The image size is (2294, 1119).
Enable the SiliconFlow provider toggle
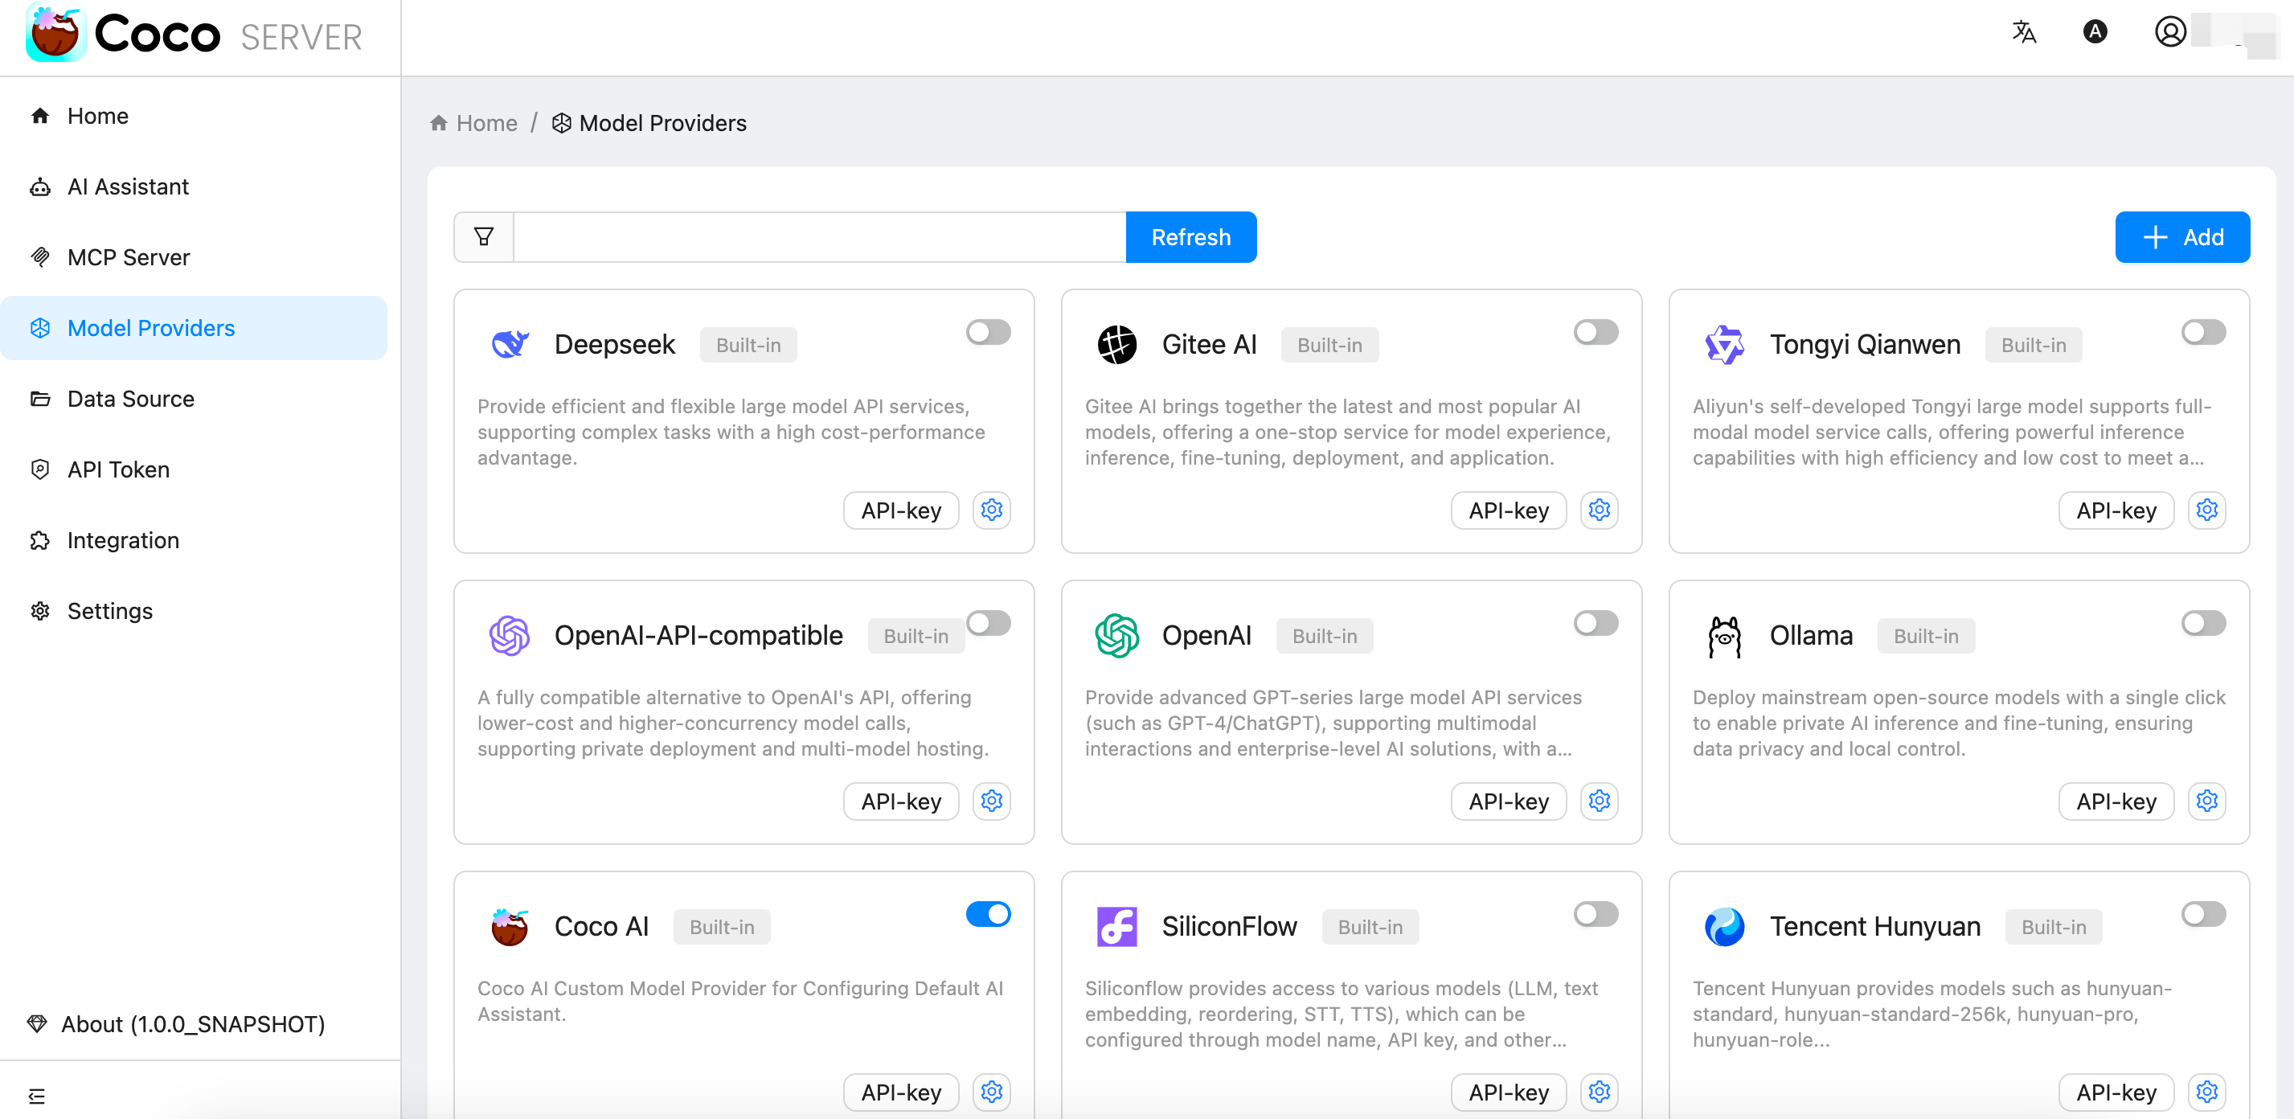(1596, 913)
